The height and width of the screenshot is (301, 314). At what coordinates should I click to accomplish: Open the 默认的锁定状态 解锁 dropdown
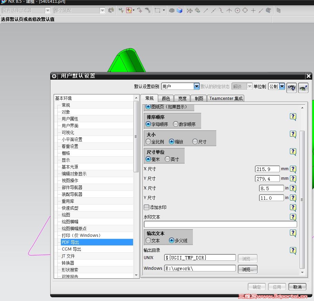click(249, 86)
